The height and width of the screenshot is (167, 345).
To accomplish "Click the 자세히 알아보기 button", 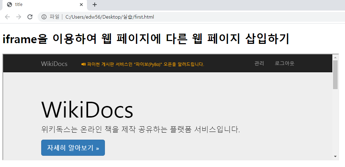I will click(x=73, y=148).
